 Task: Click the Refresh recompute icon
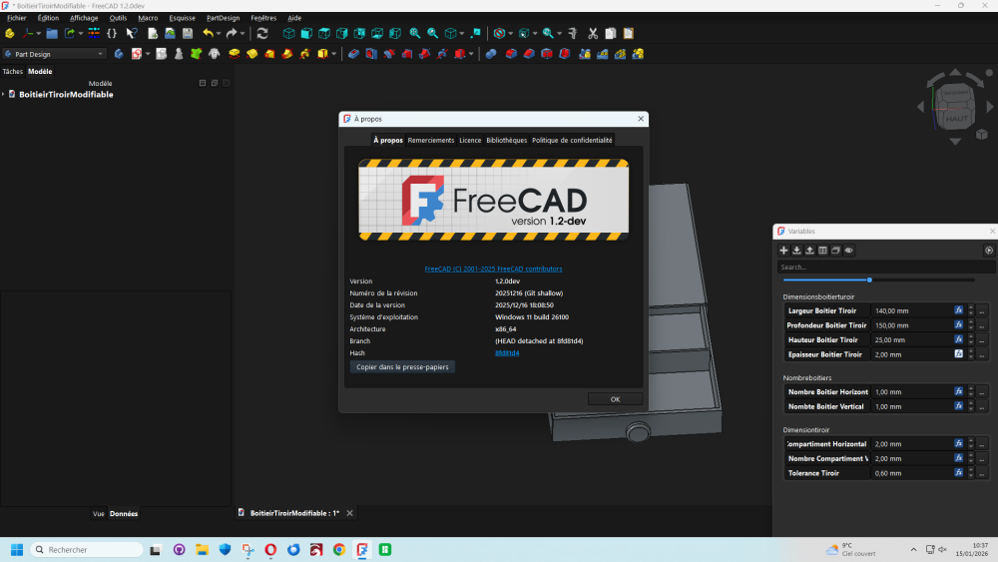pyautogui.click(x=262, y=33)
